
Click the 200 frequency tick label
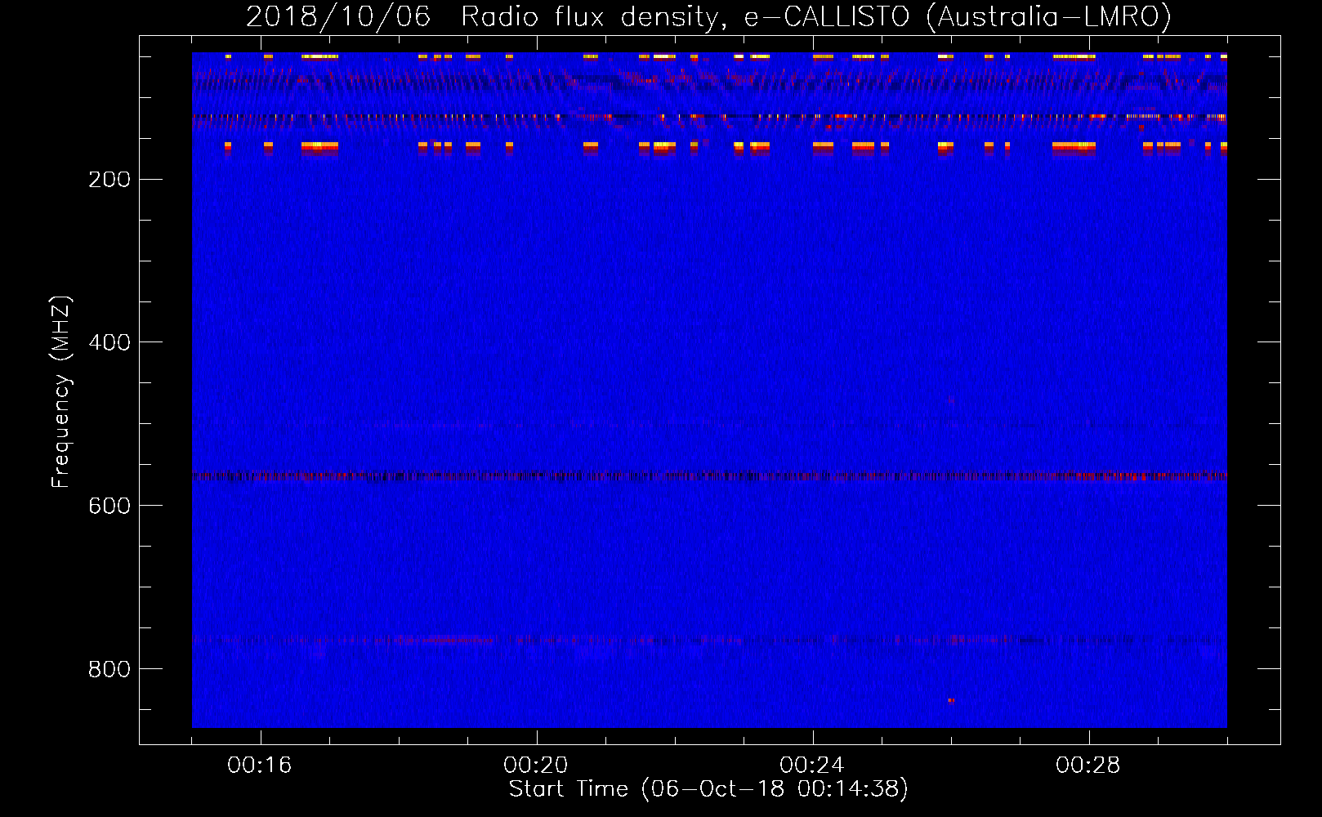click(x=109, y=180)
